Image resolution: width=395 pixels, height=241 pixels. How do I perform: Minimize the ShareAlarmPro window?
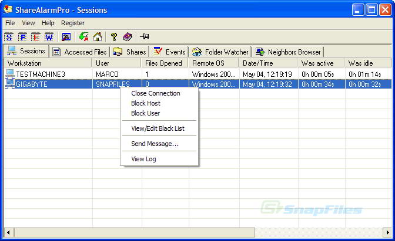pos(358,10)
